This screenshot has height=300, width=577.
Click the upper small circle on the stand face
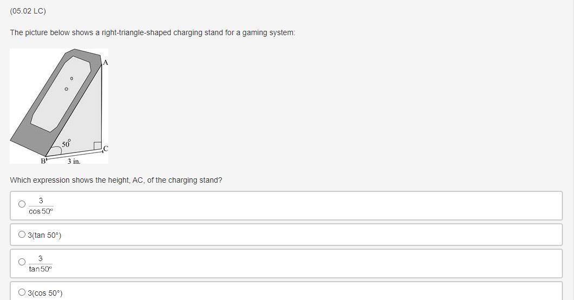(x=72, y=78)
